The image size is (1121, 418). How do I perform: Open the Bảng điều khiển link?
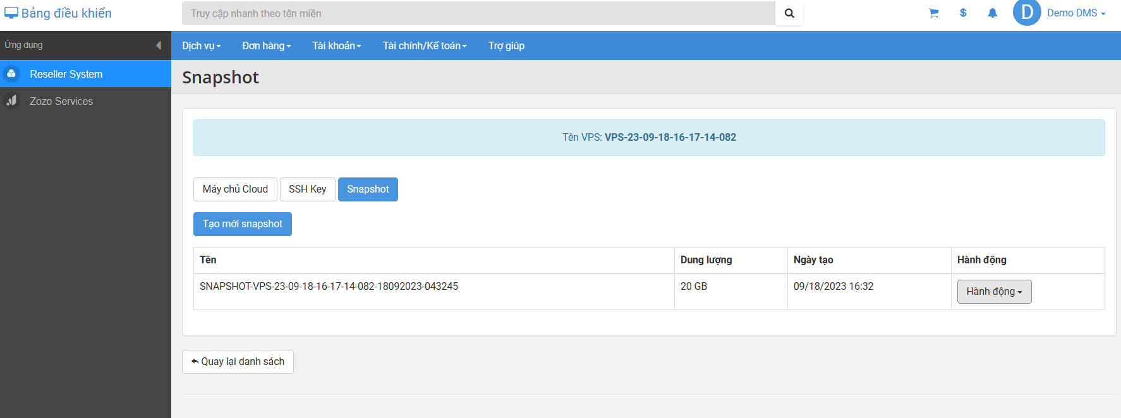point(66,13)
